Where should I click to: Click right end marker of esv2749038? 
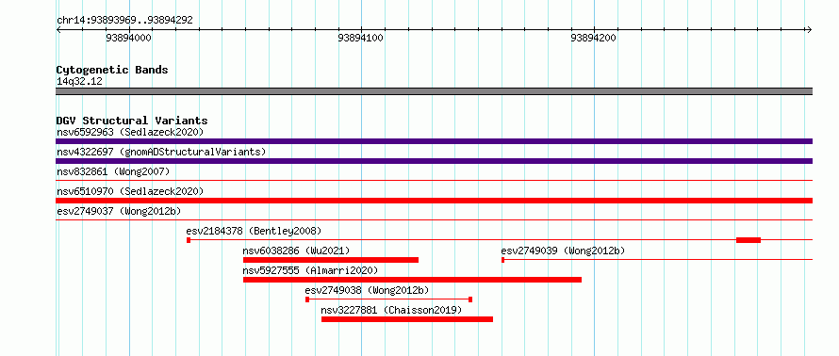(x=470, y=299)
